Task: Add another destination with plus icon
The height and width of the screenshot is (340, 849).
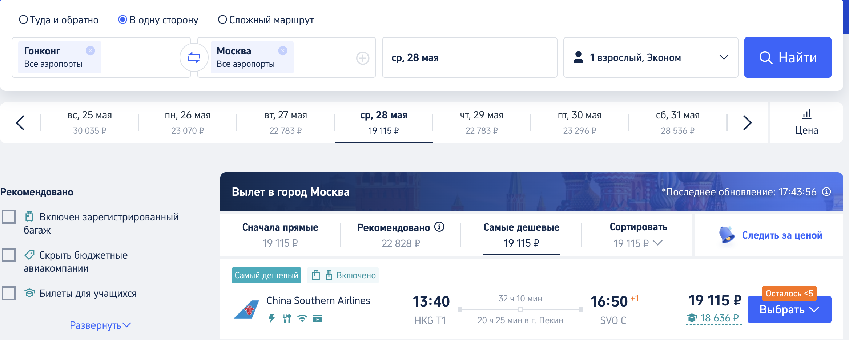Action: click(x=363, y=58)
